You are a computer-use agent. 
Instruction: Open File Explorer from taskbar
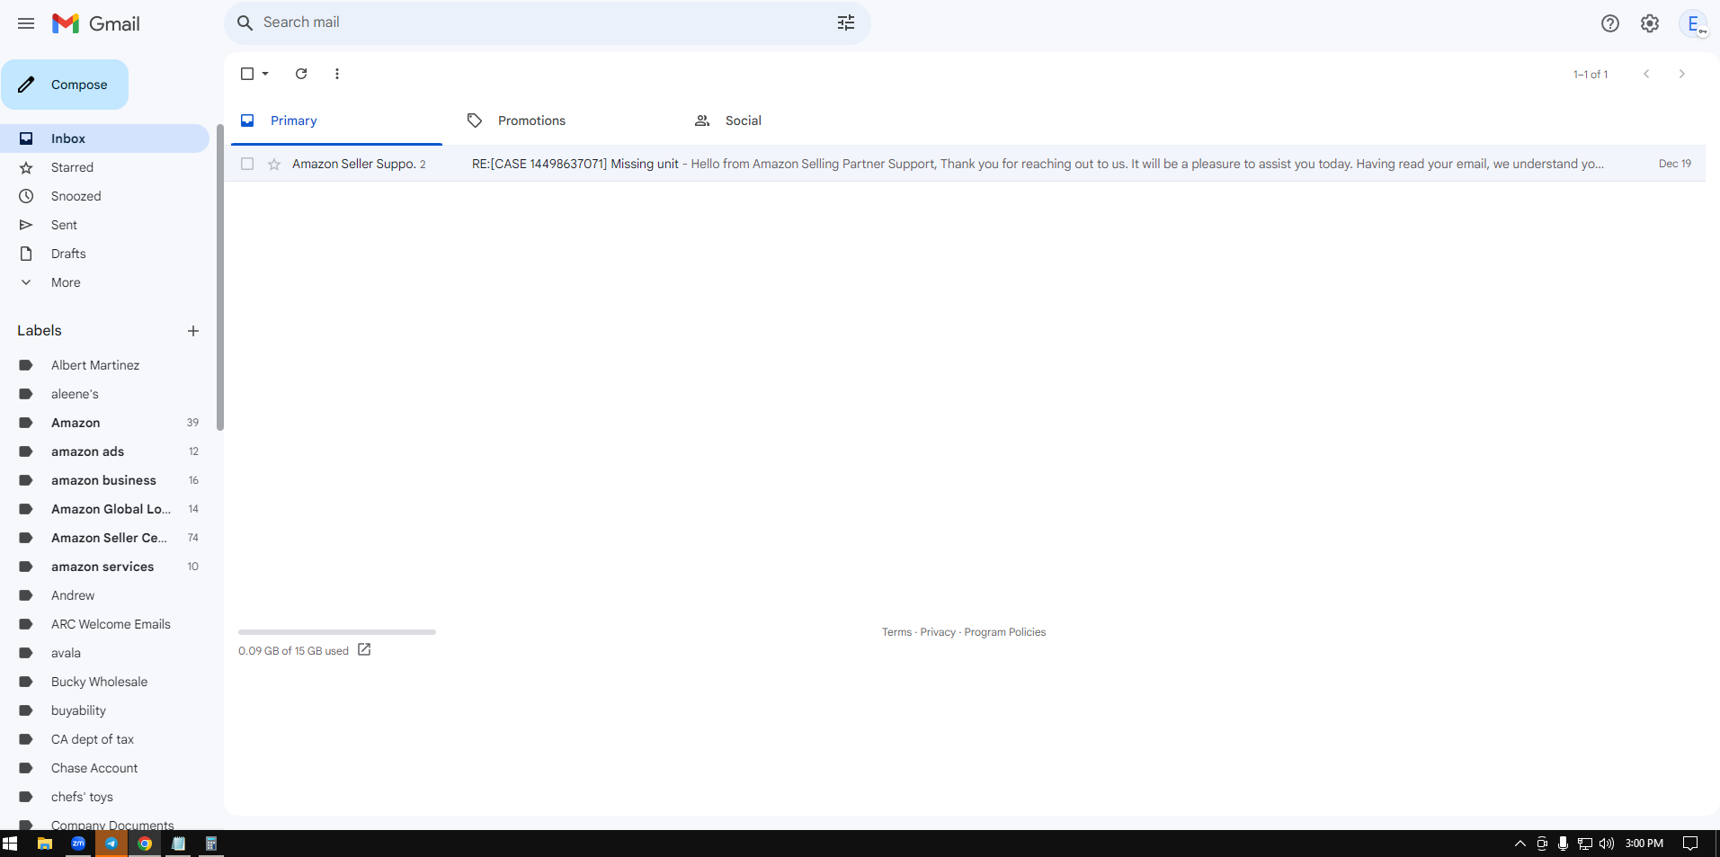(x=44, y=844)
